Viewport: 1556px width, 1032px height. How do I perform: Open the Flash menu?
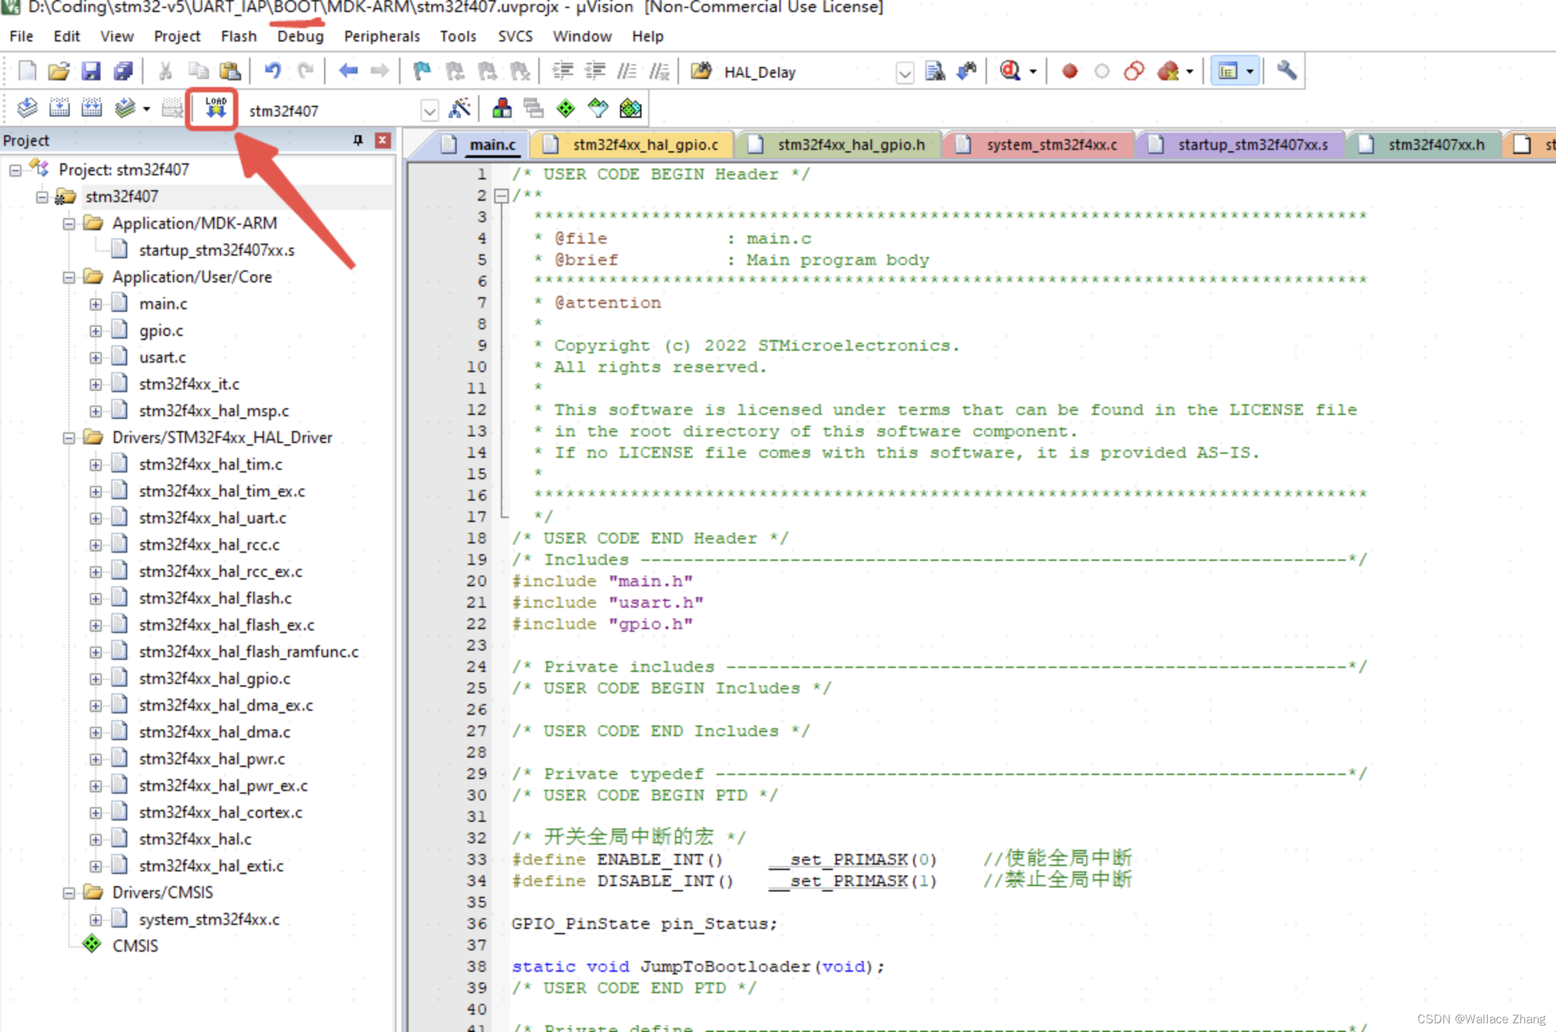[x=238, y=36]
